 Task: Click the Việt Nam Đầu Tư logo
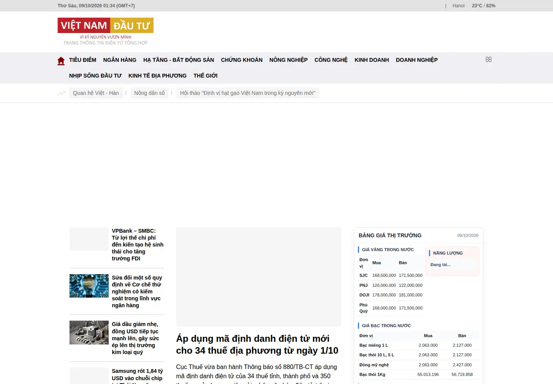[106, 31]
